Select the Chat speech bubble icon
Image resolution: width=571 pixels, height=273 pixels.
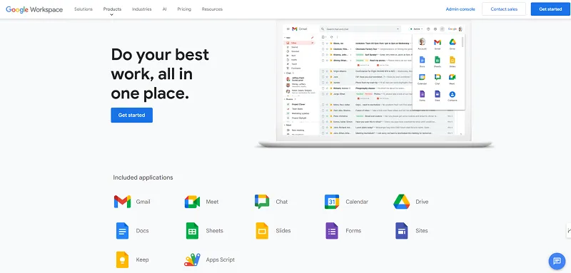262,202
